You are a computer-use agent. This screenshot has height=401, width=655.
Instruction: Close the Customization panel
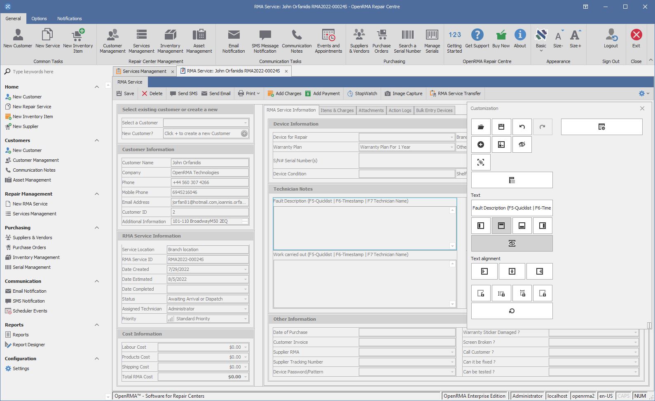coord(642,108)
